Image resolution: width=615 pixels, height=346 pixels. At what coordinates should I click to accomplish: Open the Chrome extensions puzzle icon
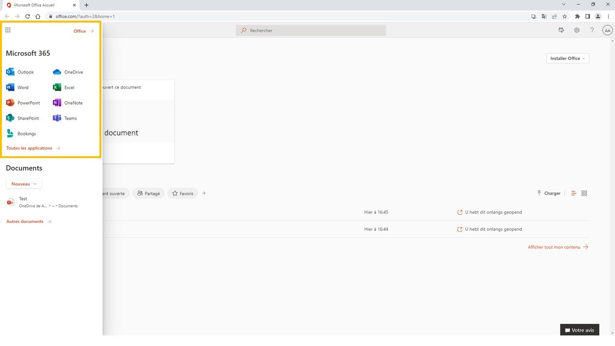(578, 16)
